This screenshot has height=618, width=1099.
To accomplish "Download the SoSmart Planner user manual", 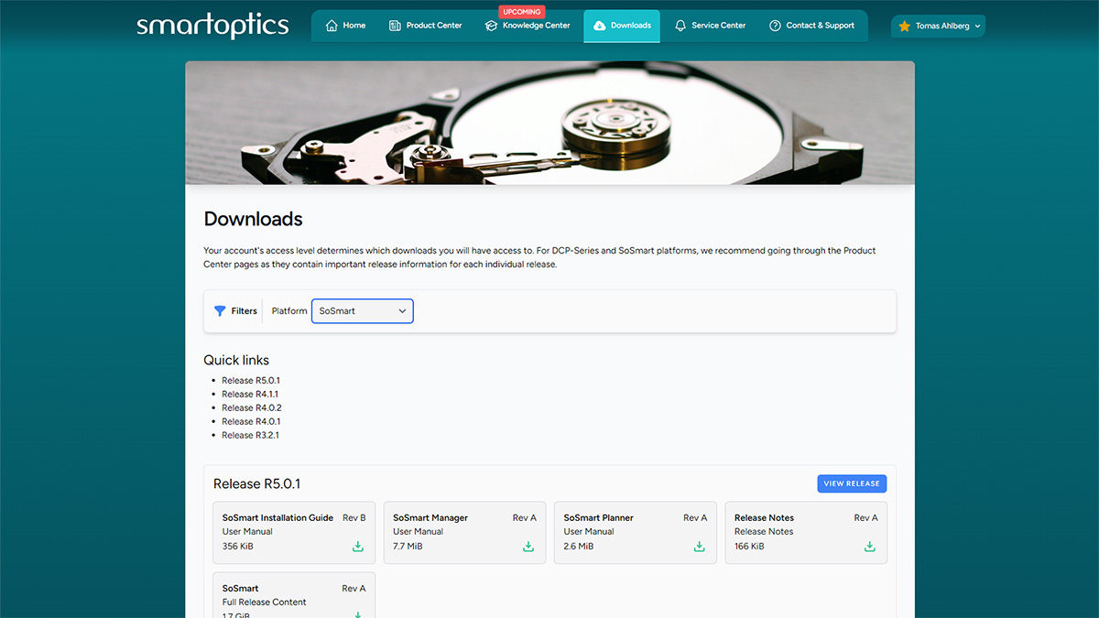I will [x=699, y=547].
